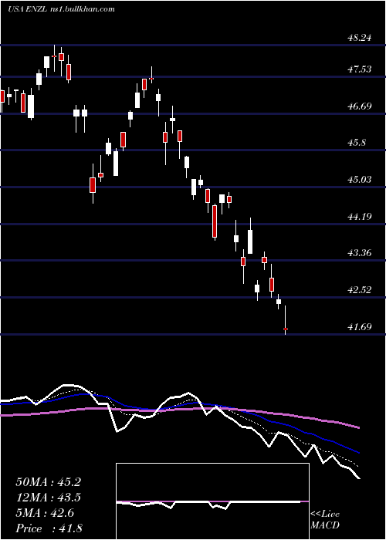Click the <<Live MACD label

325,520
